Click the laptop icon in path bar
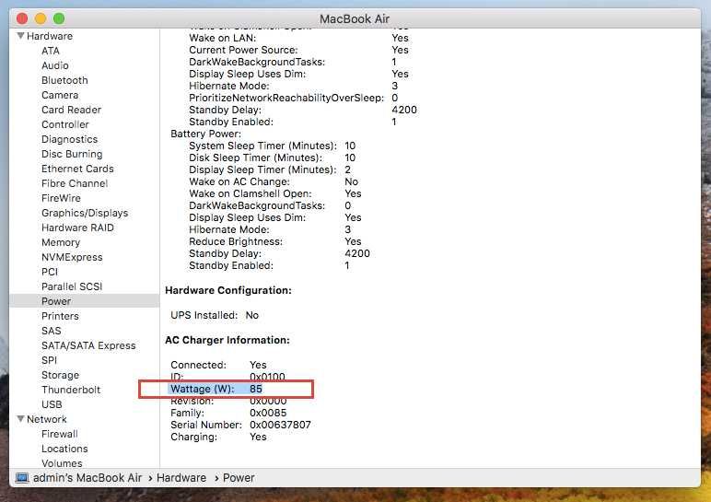 [x=22, y=477]
